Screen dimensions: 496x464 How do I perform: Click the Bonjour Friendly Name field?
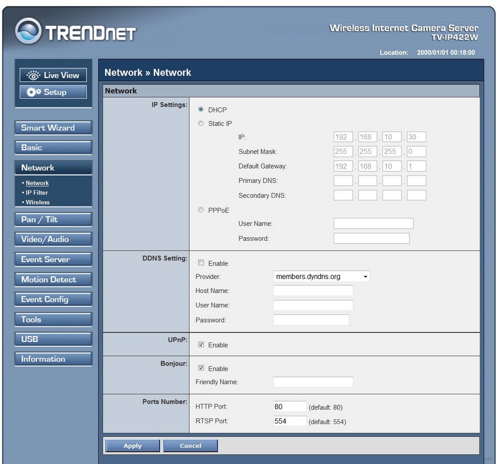coord(313,382)
